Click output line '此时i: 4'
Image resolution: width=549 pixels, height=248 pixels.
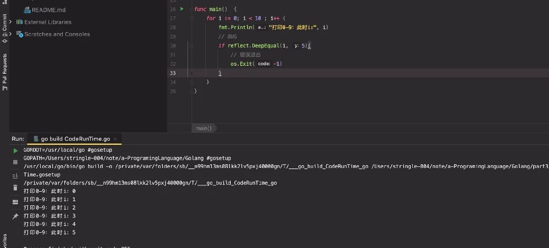tap(50, 224)
